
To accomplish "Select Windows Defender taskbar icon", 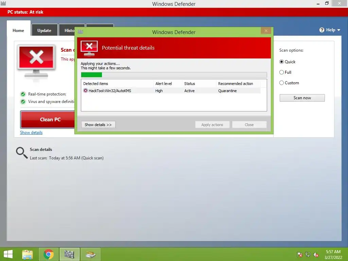I will 69,254.
